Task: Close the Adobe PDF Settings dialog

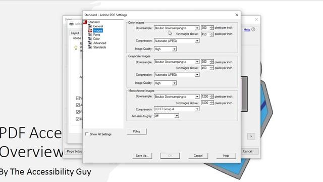Action: [x=237, y=15]
